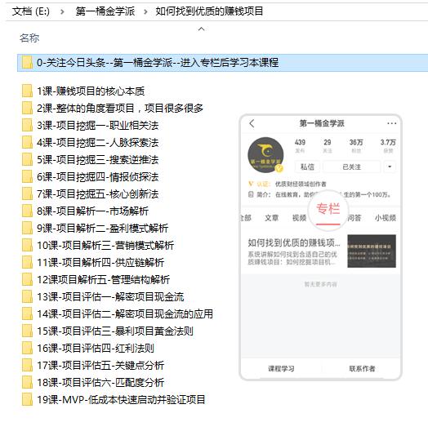Select 1课-赚钱项目的核心本质 folder name
Screen dimensions: 428x440
(91, 91)
